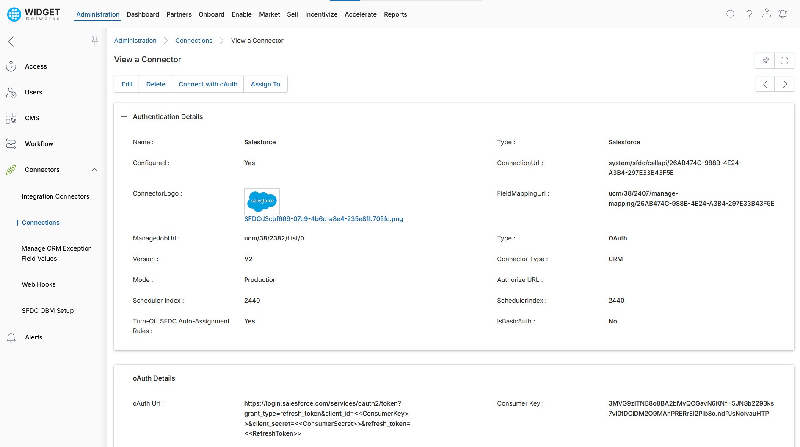800x447 pixels.
Task: Open the Sell menu
Action: 292,14
